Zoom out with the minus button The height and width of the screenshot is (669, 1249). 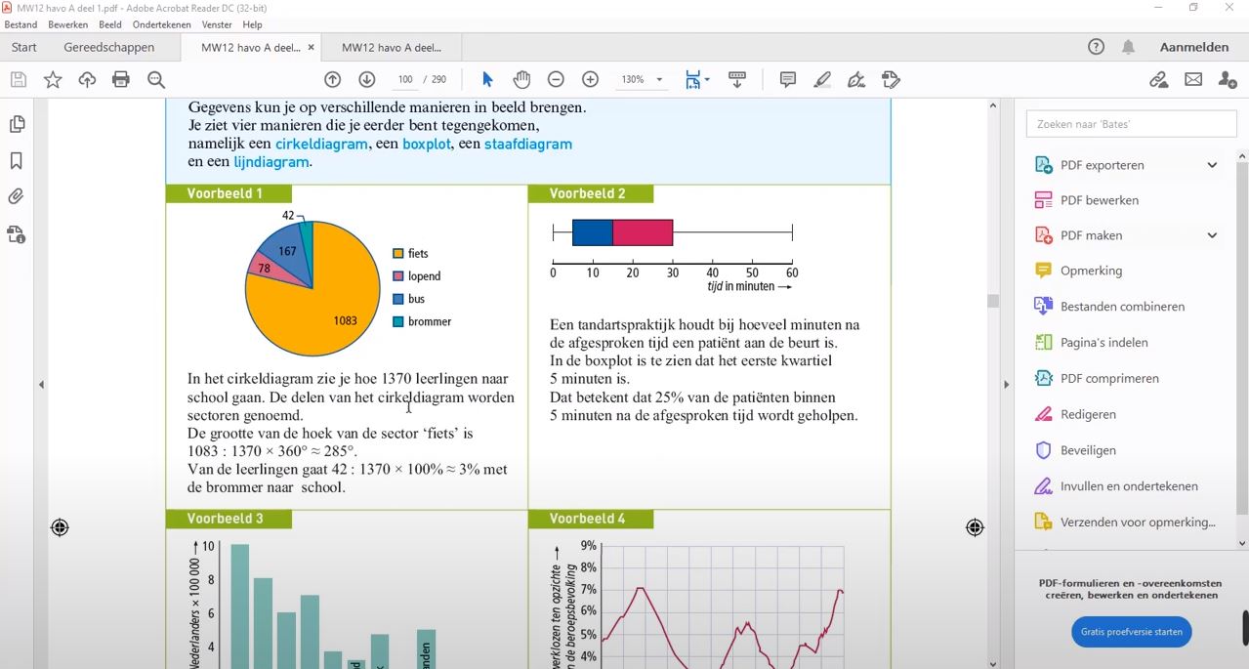(x=556, y=80)
